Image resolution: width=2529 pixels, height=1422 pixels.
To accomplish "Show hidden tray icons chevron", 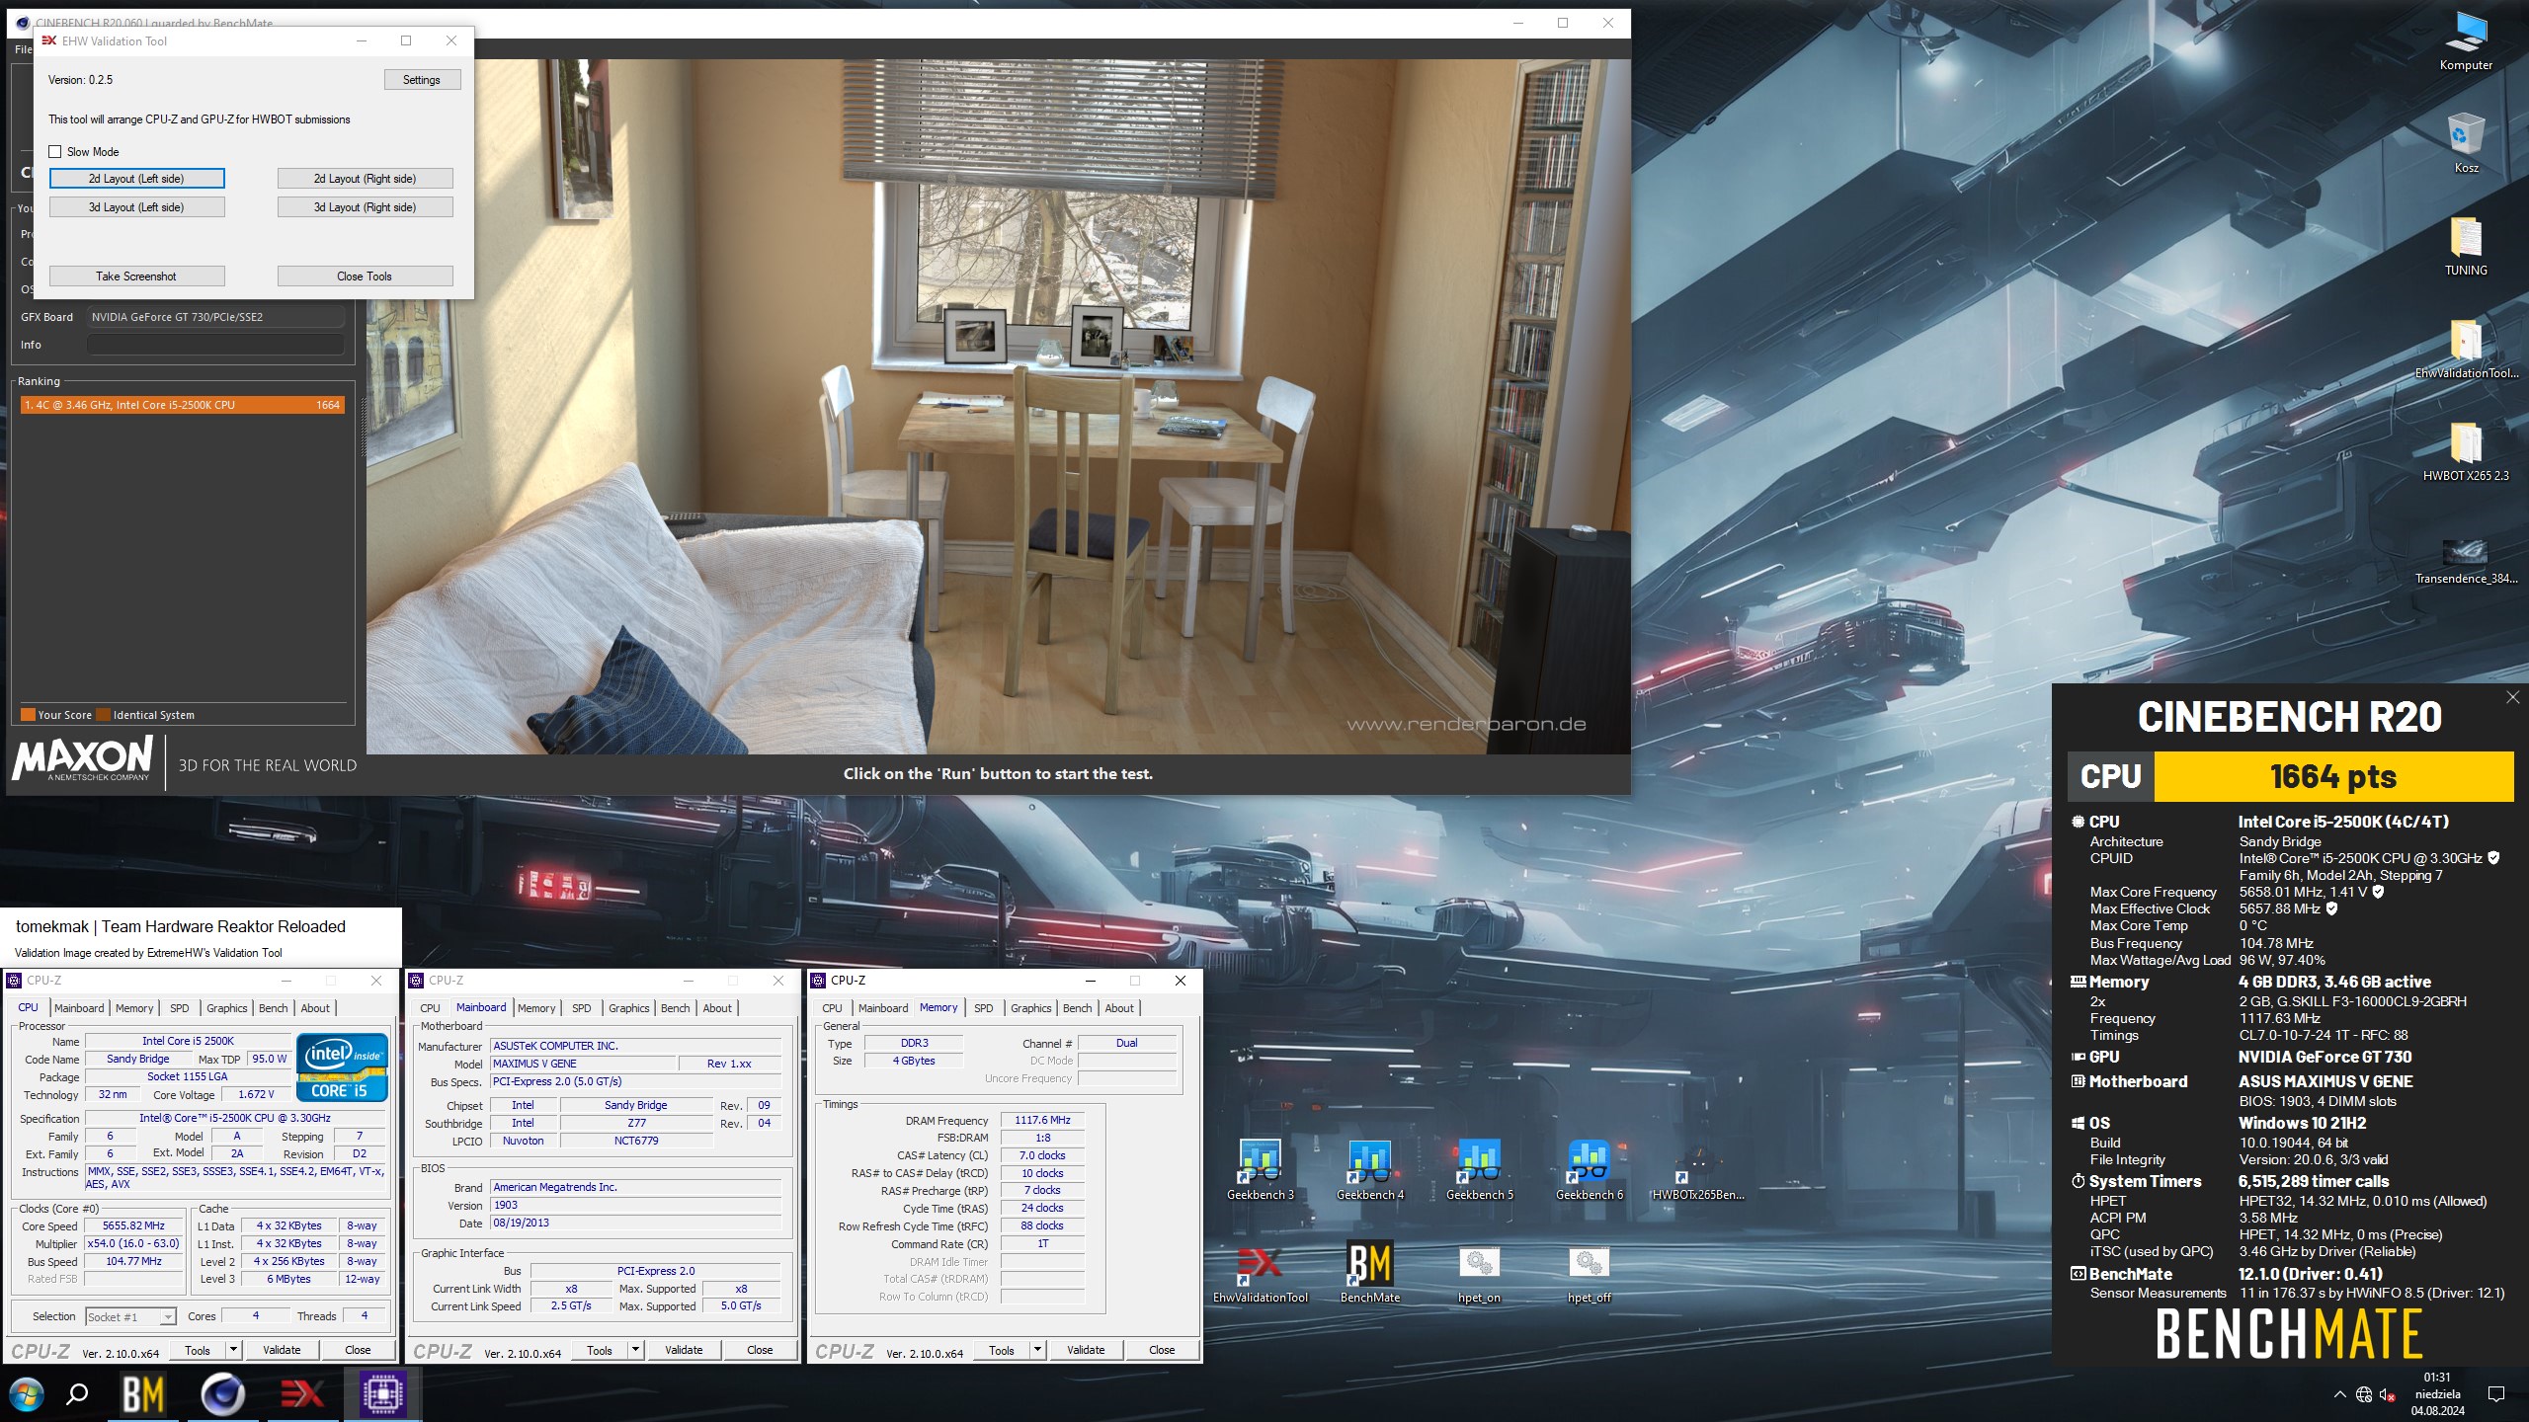I will point(2340,1394).
